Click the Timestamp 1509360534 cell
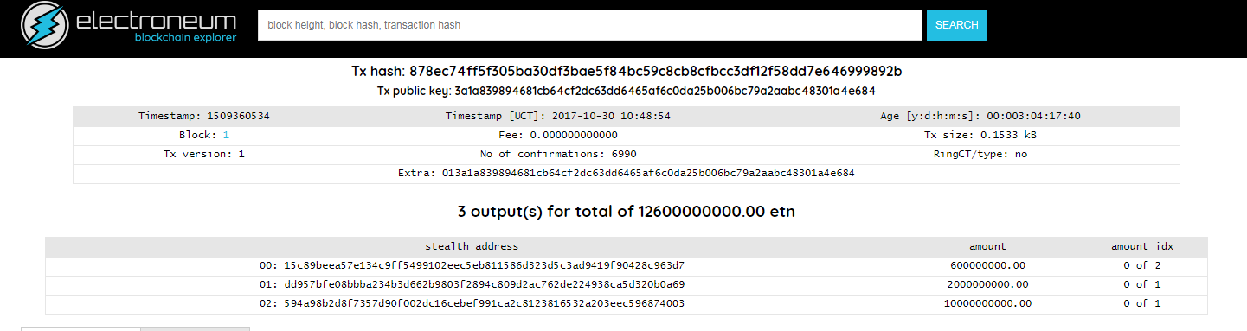Image resolution: width=1247 pixels, height=331 pixels. pyautogui.click(x=204, y=116)
